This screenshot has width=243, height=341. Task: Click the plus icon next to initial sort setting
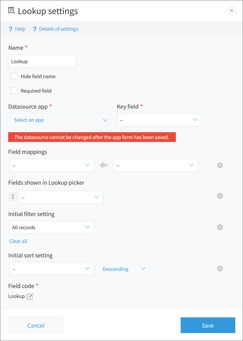pos(220,268)
